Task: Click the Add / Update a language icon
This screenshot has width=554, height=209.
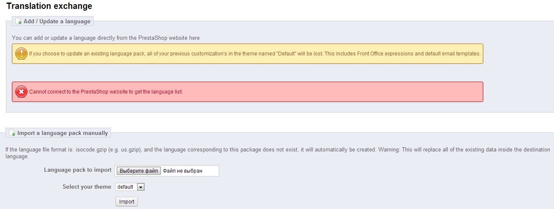Action: tap(19, 21)
